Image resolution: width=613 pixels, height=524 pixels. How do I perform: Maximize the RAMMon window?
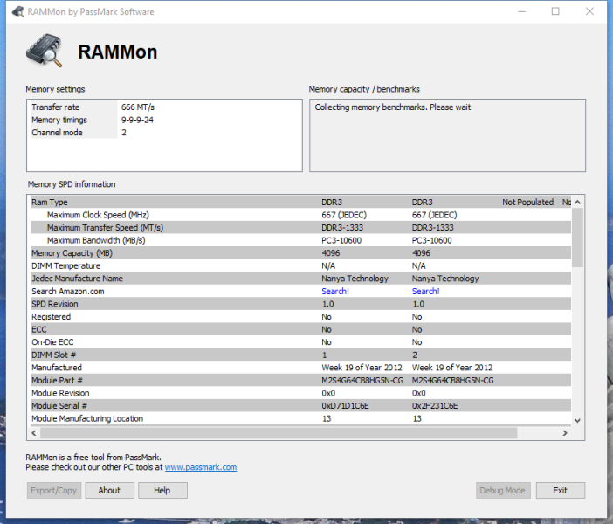555,11
